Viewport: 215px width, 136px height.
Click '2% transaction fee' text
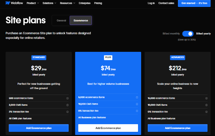19,112
